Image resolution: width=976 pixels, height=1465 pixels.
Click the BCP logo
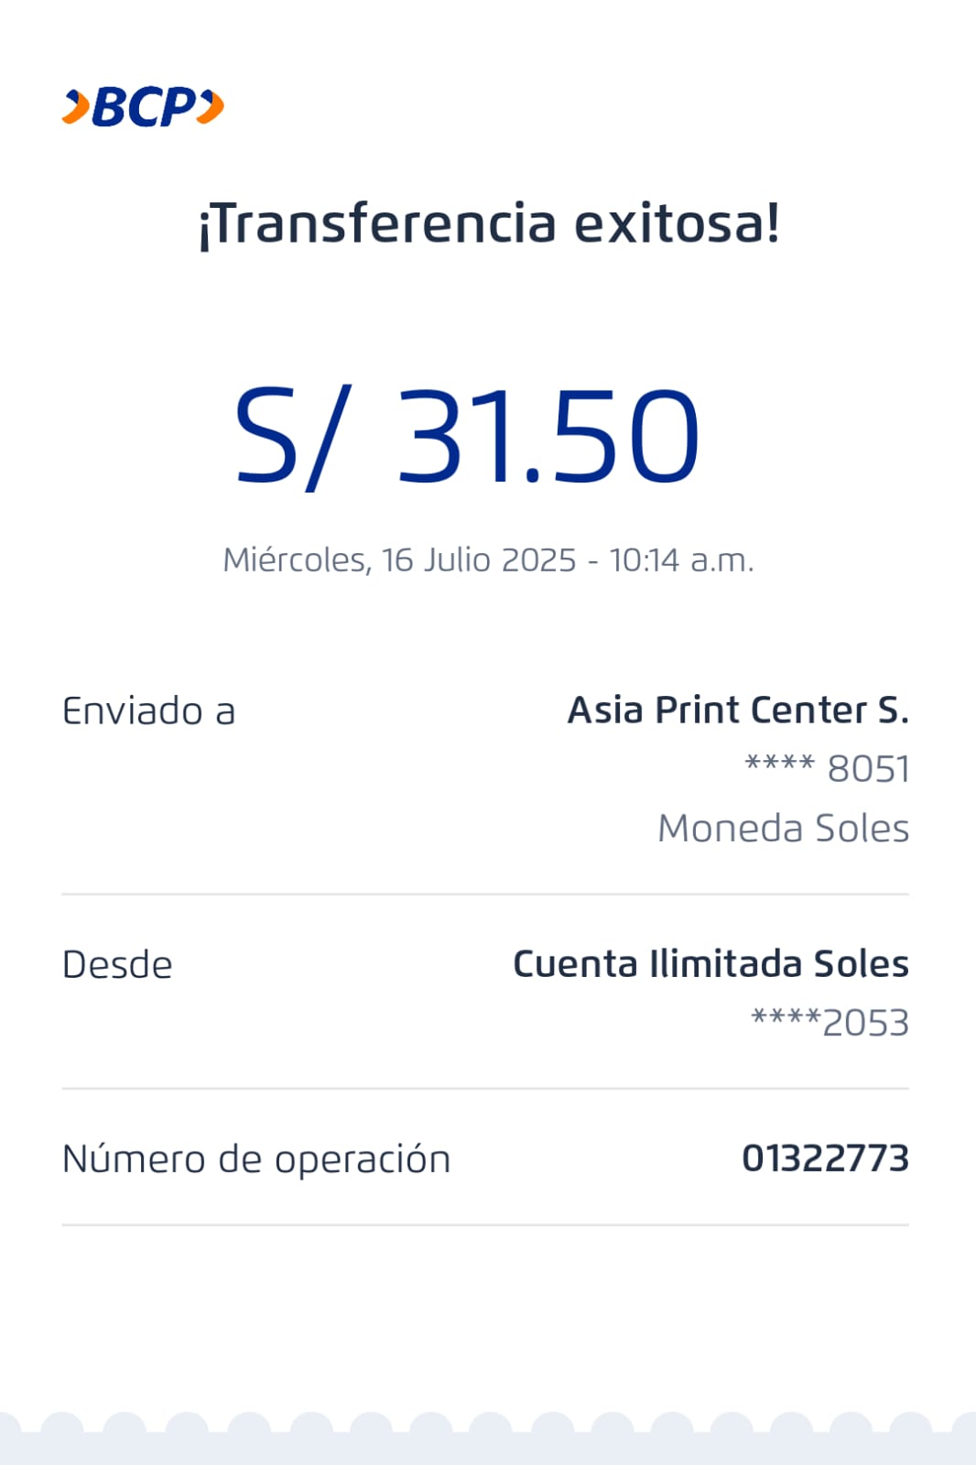144,107
